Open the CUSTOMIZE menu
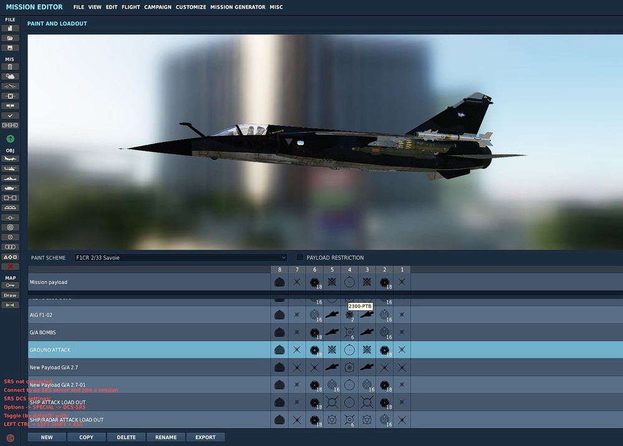Screen dimensions: 623x446 click(191, 7)
